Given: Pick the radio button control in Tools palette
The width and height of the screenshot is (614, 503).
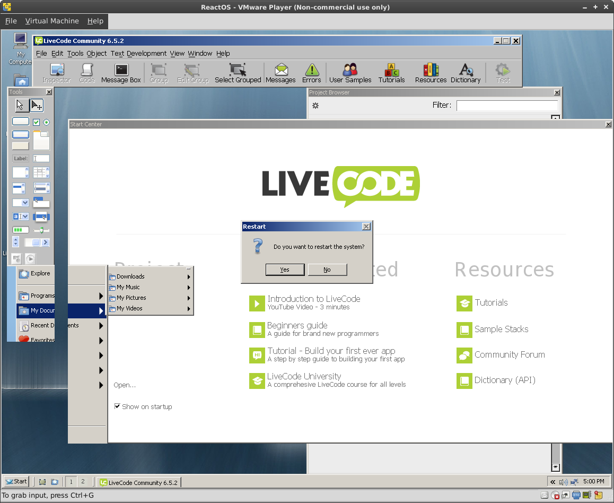Looking at the screenshot, I should (46, 123).
